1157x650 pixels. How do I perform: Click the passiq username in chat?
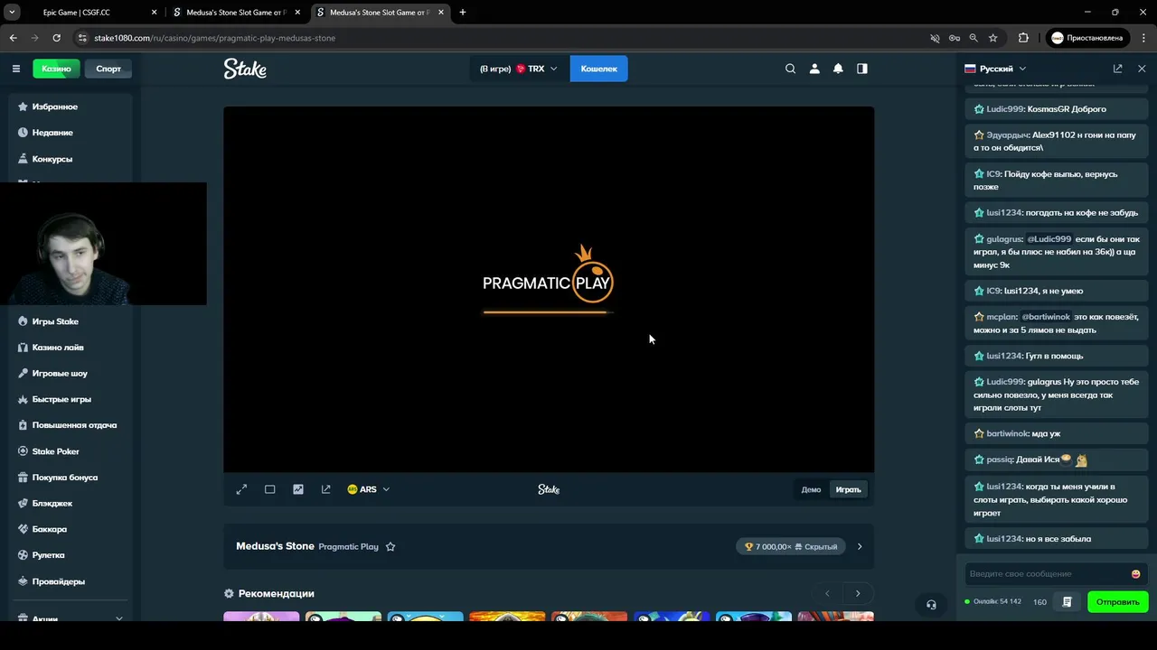1000,460
